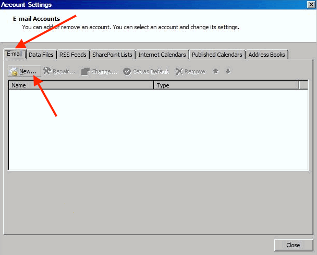Switch to Internet Calendars tab
Screen dimensions: 317x255
point(162,55)
